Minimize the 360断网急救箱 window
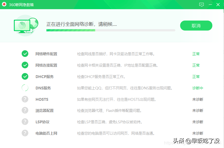This screenshot has width=224, height=148. (x=210, y=4)
